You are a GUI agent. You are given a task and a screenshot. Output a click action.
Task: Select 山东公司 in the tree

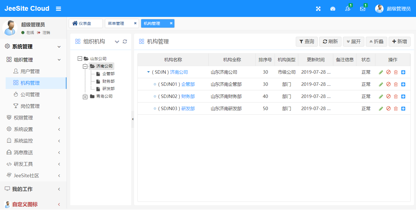[98, 59]
